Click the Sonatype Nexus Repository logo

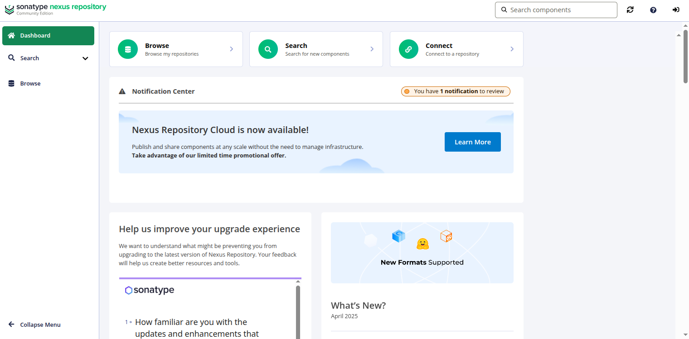click(x=55, y=9)
